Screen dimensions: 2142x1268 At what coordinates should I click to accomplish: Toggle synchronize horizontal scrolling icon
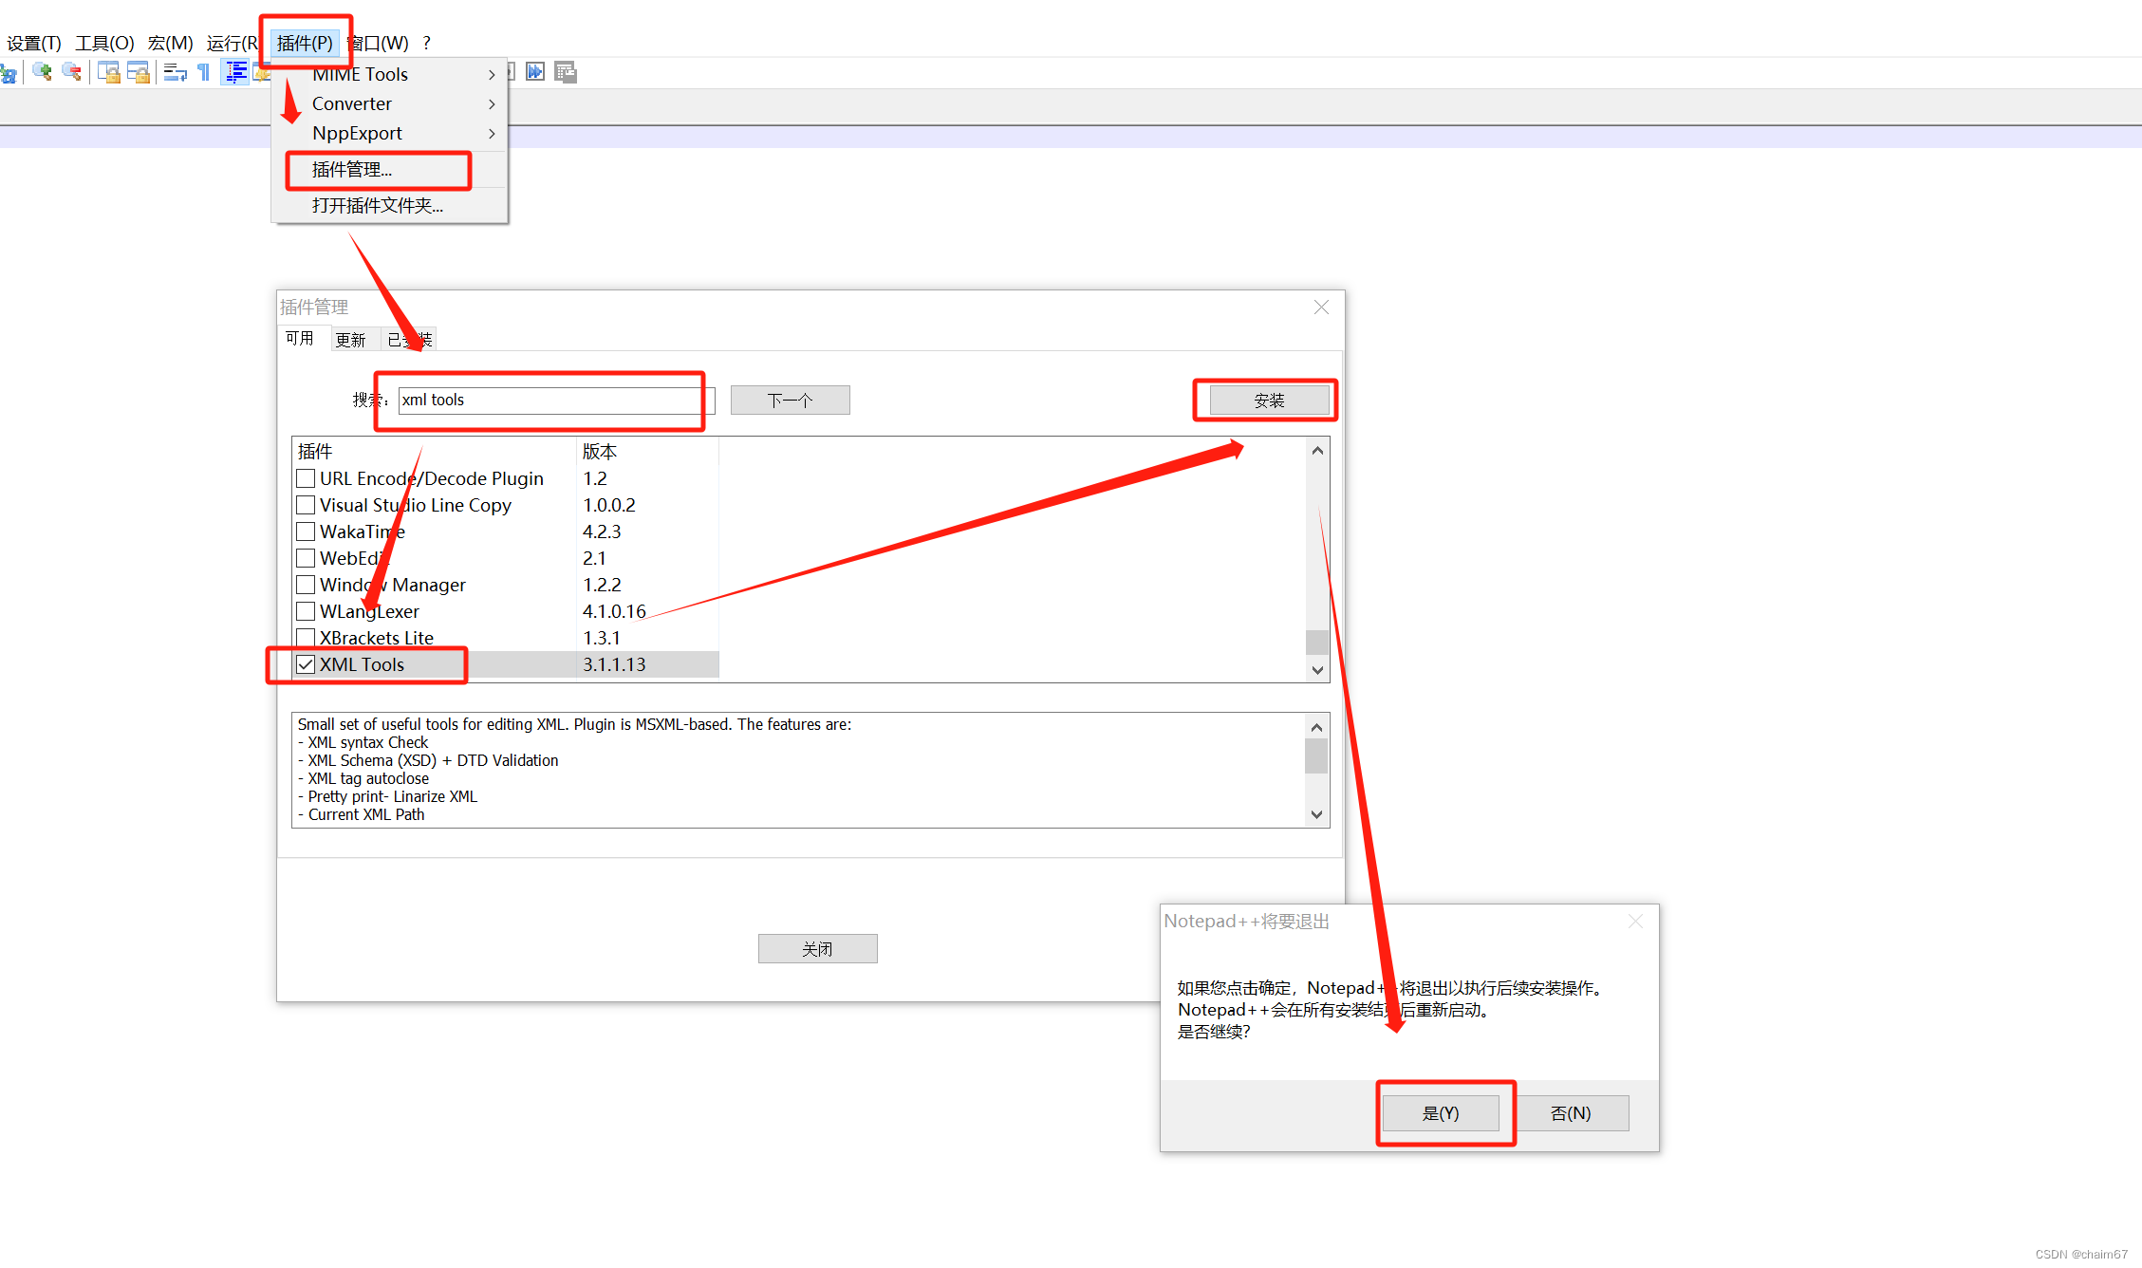click(x=139, y=72)
